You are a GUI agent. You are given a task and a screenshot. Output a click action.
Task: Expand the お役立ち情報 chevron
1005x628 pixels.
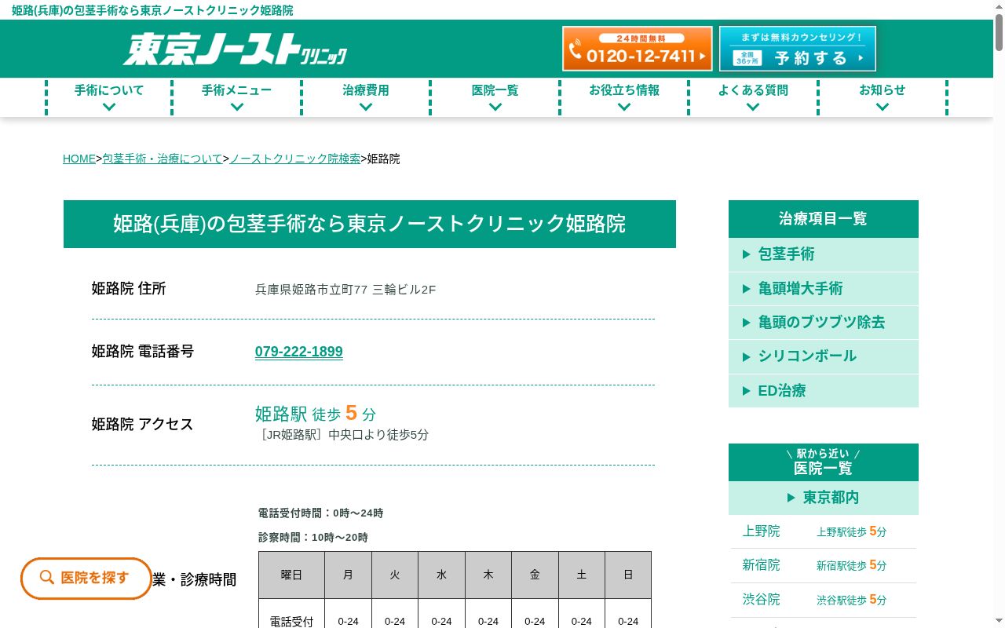point(624,108)
